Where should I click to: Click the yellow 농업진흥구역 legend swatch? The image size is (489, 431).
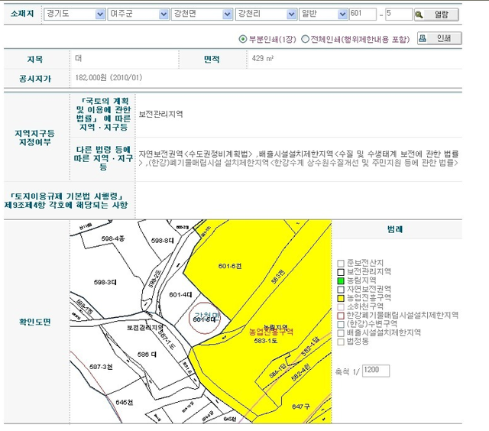click(x=342, y=297)
